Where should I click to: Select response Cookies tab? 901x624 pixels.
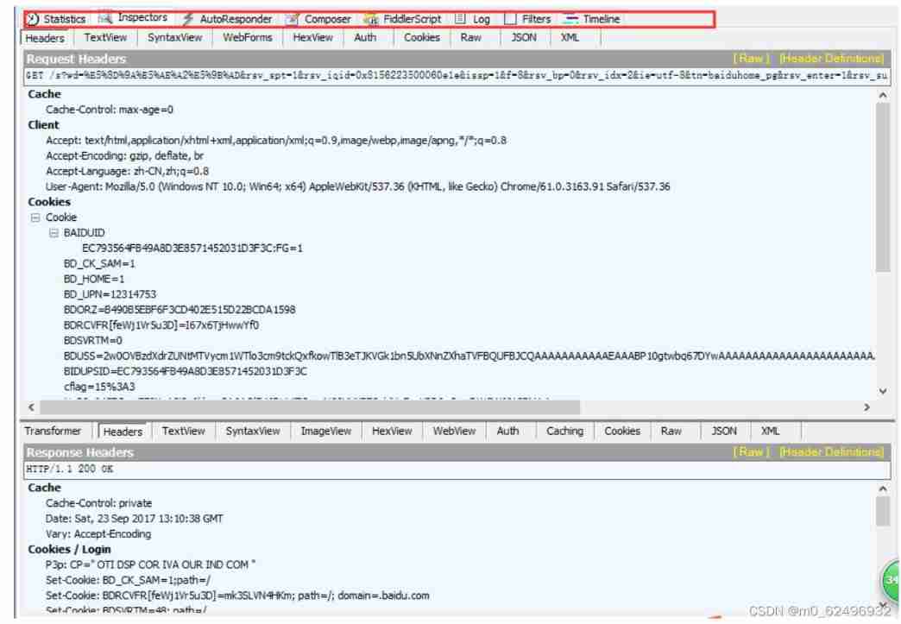point(622,431)
